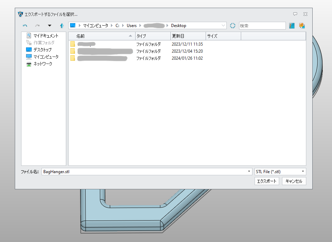Click the computer icon in path bar
Viewport: 332px width, 242px height.
[73, 26]
